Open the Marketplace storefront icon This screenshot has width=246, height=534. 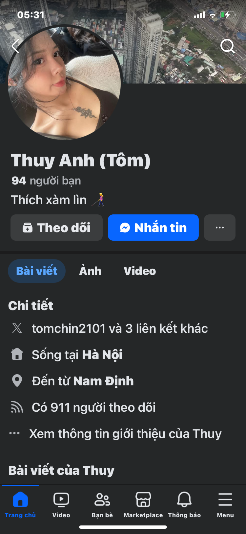(x=143, y=499)
